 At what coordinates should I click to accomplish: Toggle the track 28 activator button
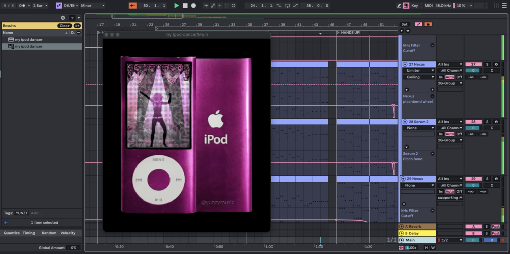click(473, 122)
